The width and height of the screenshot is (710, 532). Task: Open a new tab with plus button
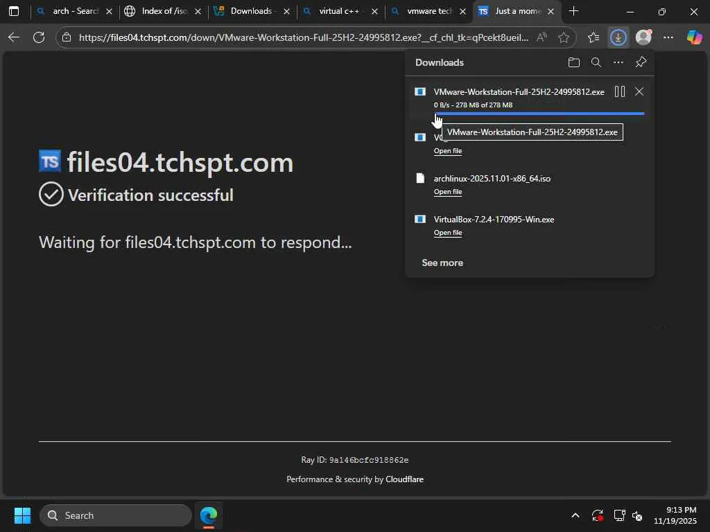click(573, 11)
